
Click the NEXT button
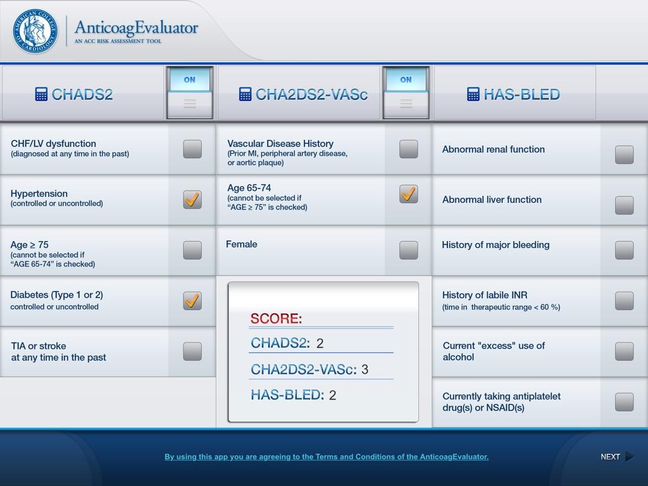(x=616, y=457)
